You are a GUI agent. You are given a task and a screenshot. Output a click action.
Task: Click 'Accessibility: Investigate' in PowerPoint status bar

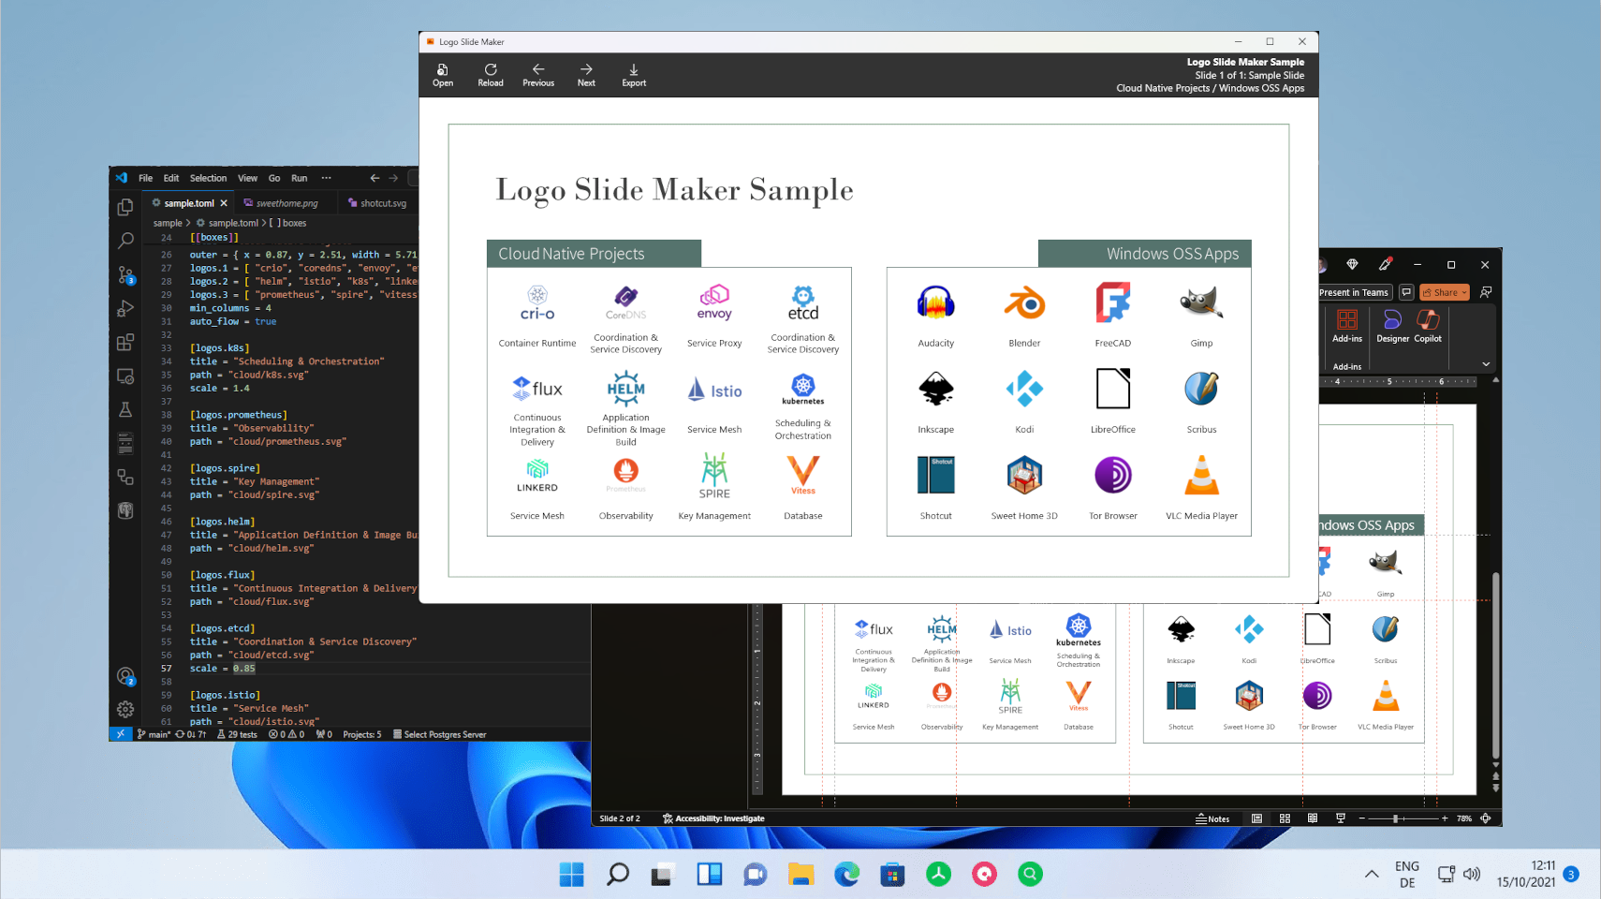click(x=713, y=818)
